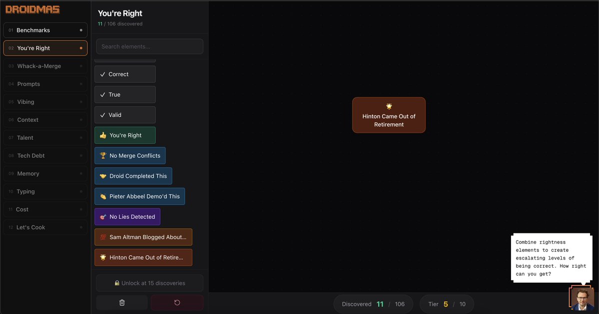The height and width of the screenshot is (314, 599).
Task: Click the DROIDMAS logo
Action: (32, 9)
